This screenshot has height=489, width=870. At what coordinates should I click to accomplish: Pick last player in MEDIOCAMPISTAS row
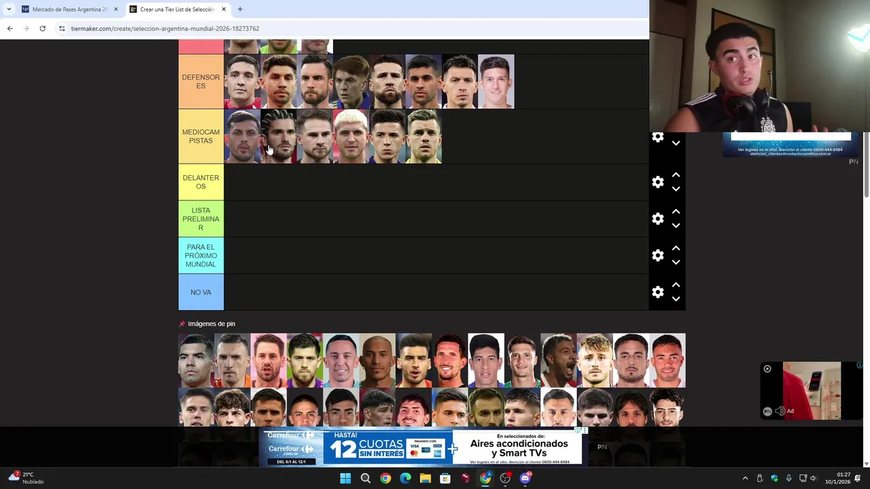[424, 137]
